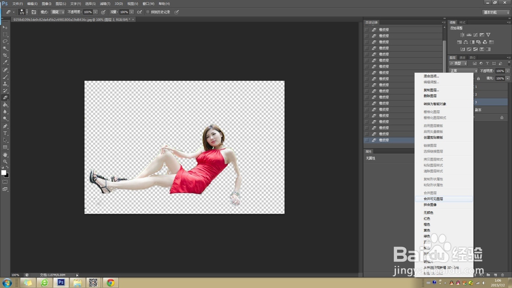Choose Duplicate Layer in context menu
Image resolution: width=512 pixels, height=288 pixels.
click(x=444, y=90)
